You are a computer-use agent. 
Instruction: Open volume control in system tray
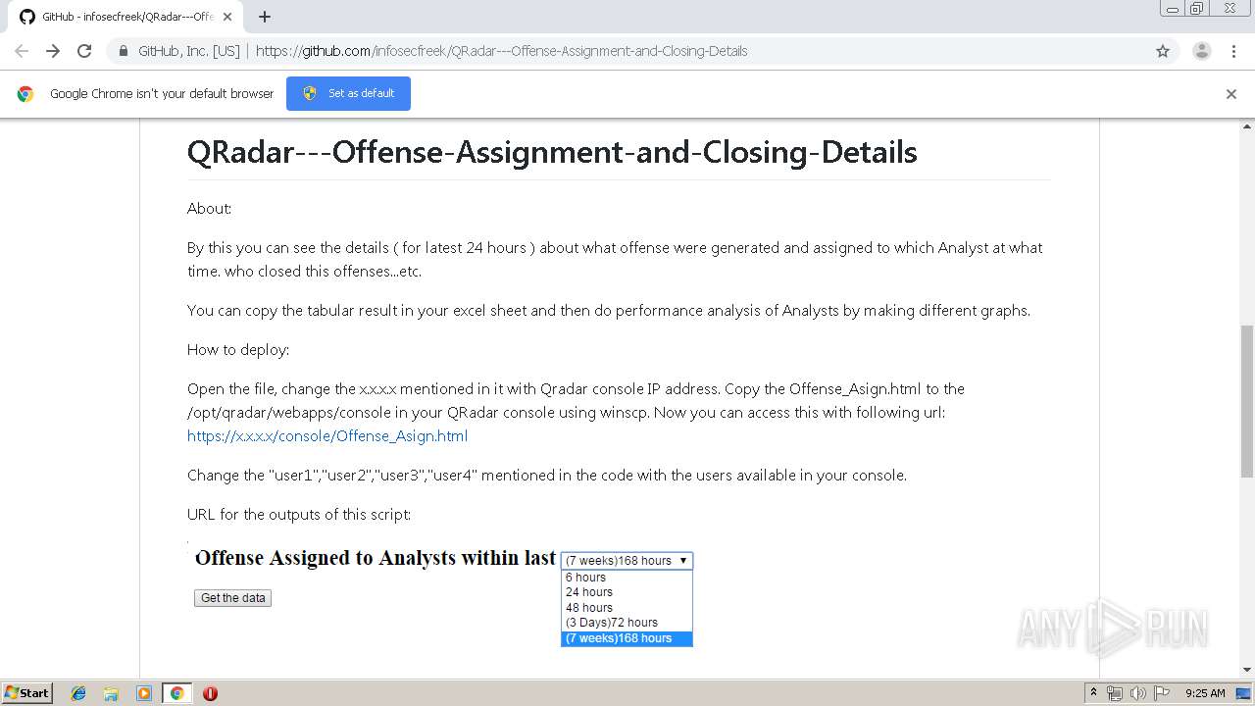(x=1138, y=693)
